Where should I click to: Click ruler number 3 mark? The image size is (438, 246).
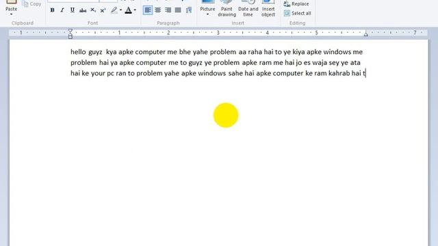coord(218,33)
